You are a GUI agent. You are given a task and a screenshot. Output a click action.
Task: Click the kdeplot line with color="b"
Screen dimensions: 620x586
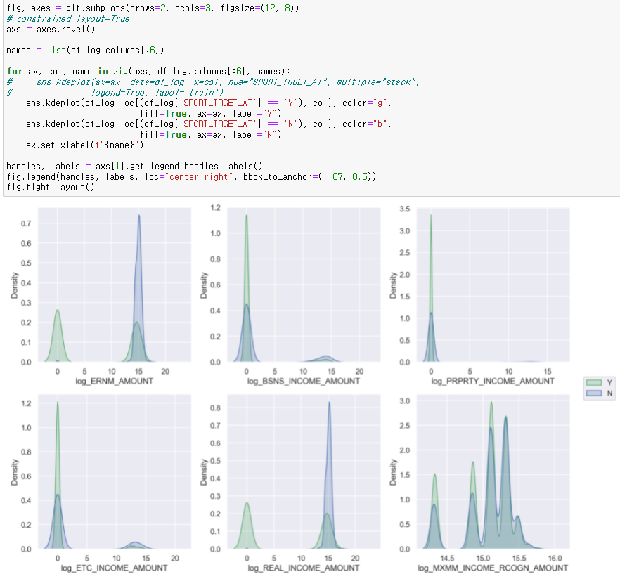pos(209,124)
